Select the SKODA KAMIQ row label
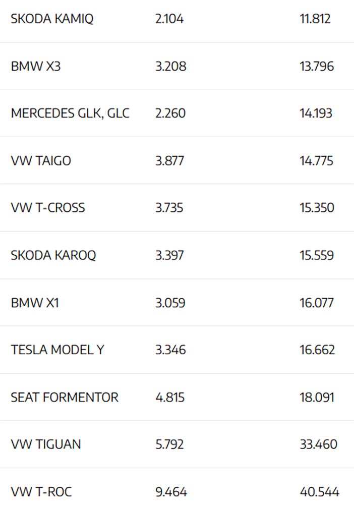 pyautogui.click(x=52, y=19)
